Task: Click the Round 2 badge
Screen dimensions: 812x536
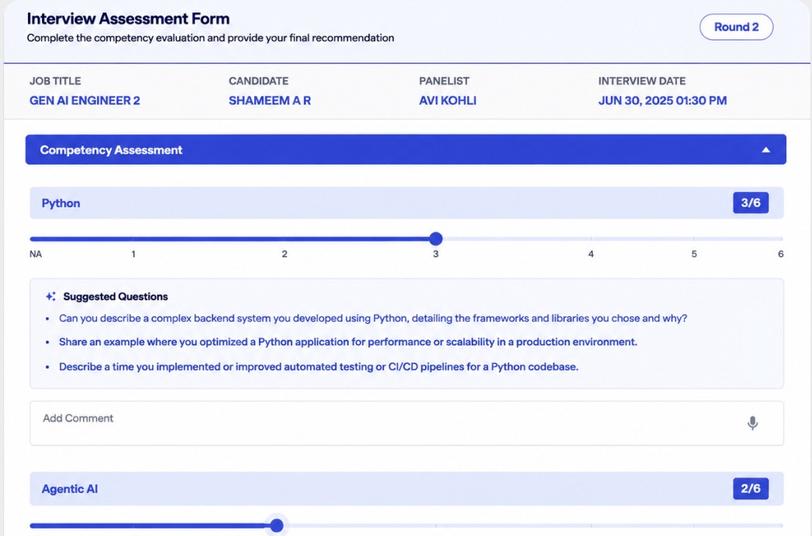Action: [x=736, y=27]
